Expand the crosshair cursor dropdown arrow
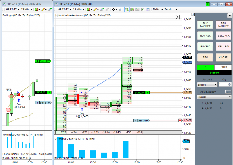 [116, 10]
